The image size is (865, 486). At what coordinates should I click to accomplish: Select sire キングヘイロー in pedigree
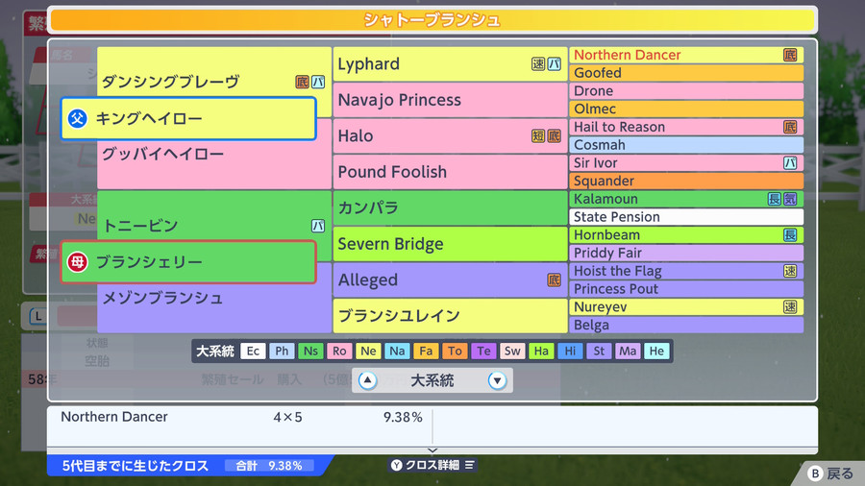[x=188, y=118]
